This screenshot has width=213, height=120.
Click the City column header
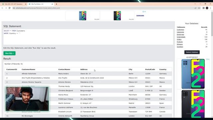pos(130,69)
